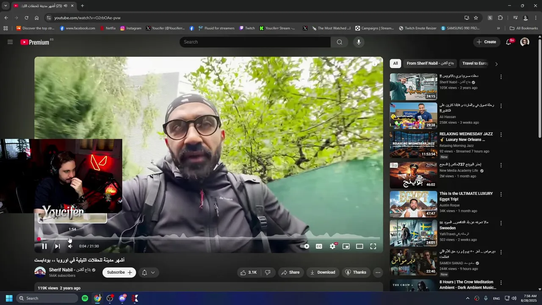
Task: Click the address bar URL
Action: point(88,18)
